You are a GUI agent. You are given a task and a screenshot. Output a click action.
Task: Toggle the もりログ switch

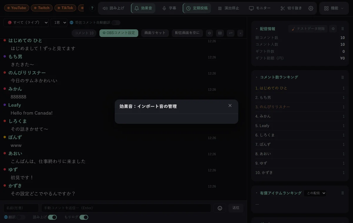[x=84, y=217]
